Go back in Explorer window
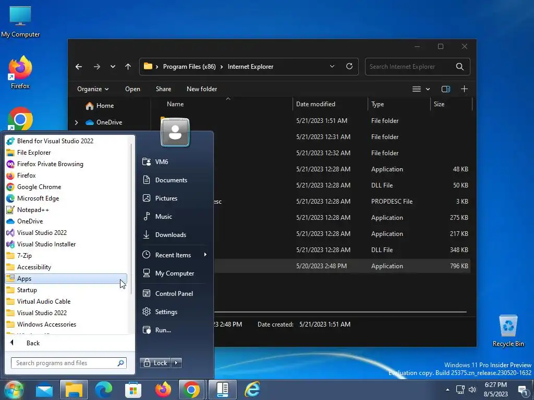Screen dimensions: 534x400 coord(79,67)
